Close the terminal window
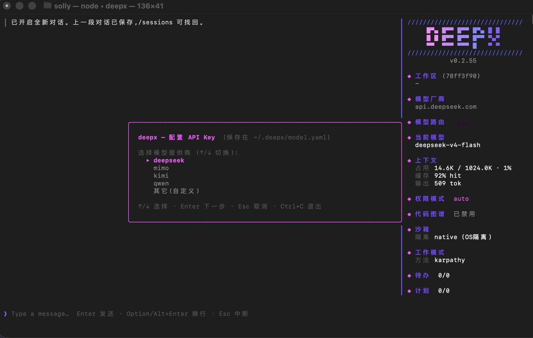533x338 pixels. click(x=7, y=6)
